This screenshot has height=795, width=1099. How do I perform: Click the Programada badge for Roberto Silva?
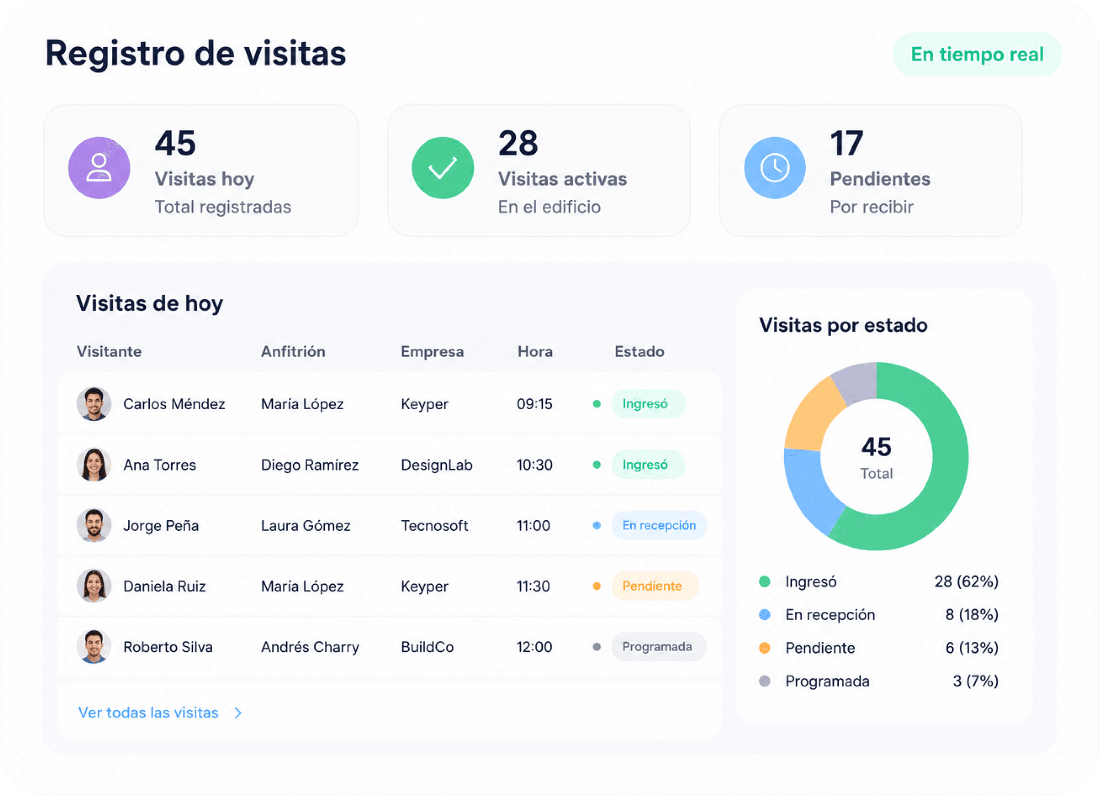click(x=659, y=647)
